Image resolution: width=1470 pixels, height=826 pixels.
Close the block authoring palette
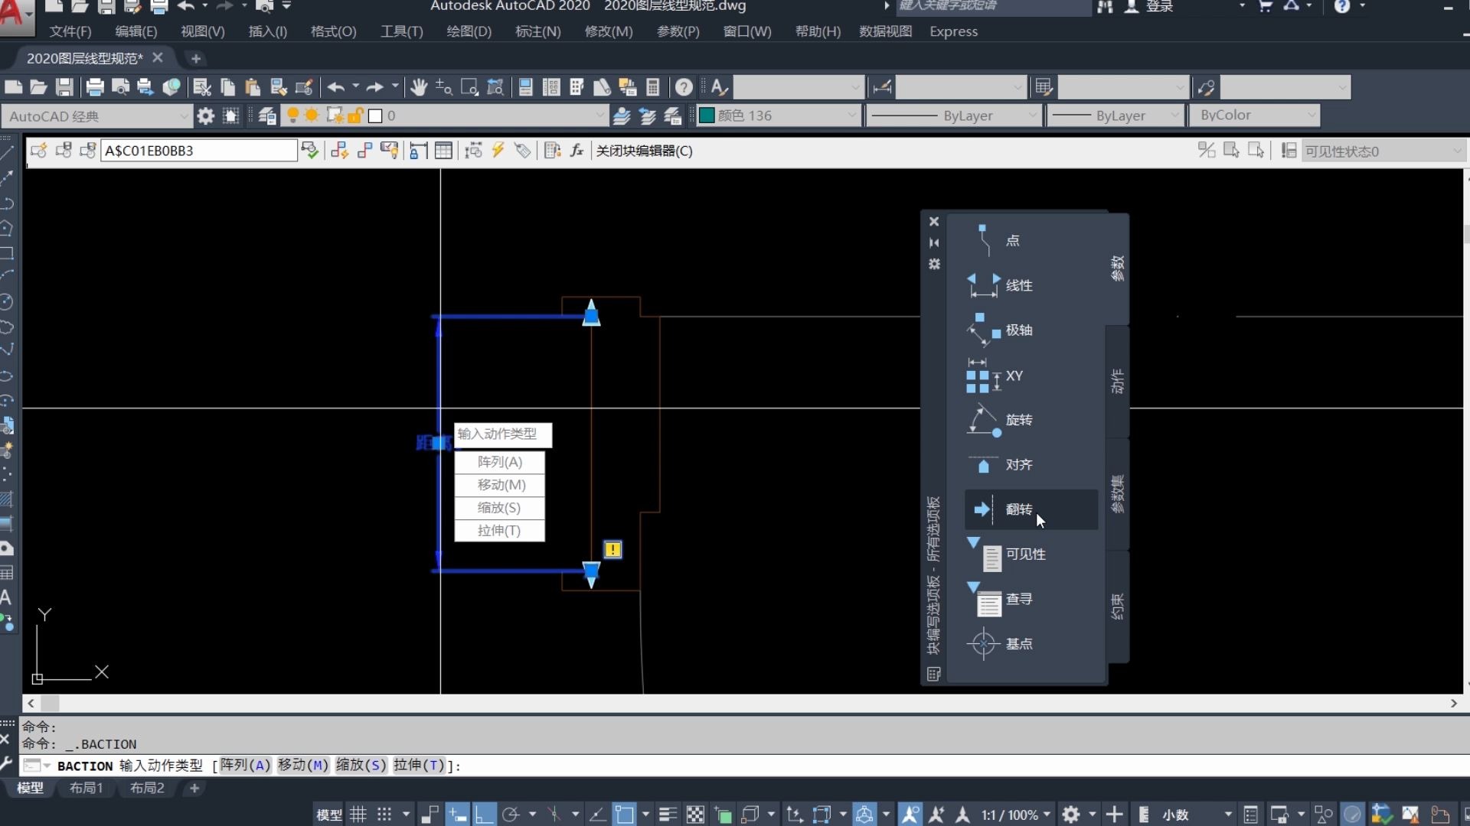933,222
